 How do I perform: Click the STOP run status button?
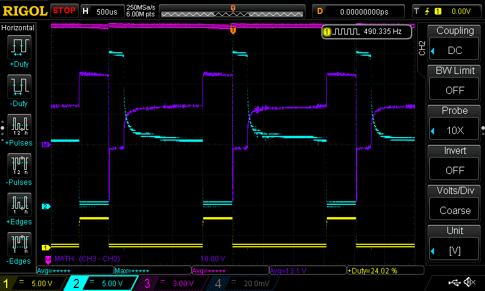64,11
